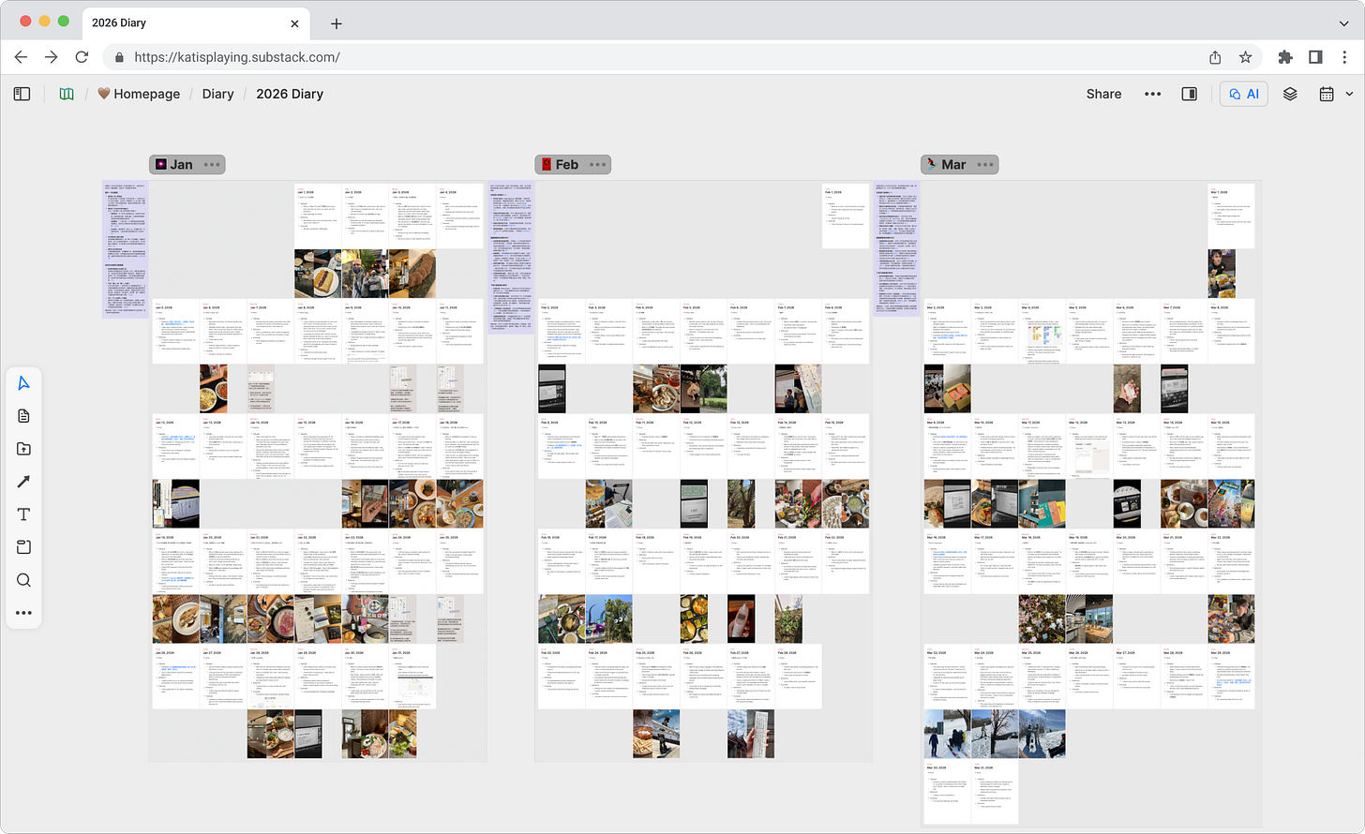Open the Jan section options menu

pos(212,164)
